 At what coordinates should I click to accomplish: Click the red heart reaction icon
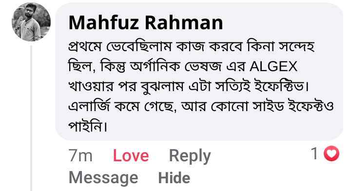point(331,153)
